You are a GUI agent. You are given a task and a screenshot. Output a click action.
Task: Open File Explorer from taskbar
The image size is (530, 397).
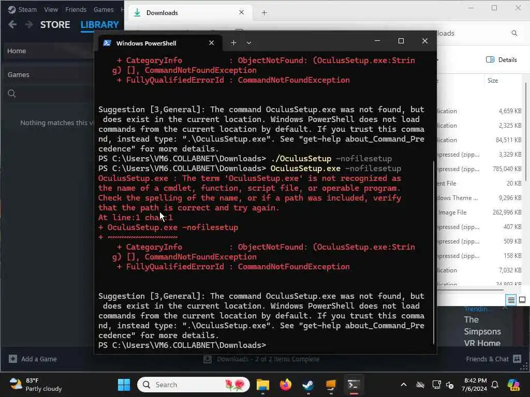(x=262, y=385)
